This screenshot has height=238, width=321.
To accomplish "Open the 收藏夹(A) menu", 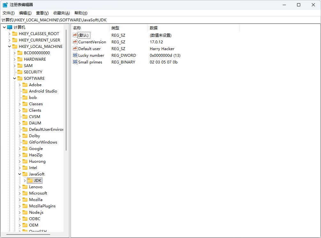I will coord(61,13).
